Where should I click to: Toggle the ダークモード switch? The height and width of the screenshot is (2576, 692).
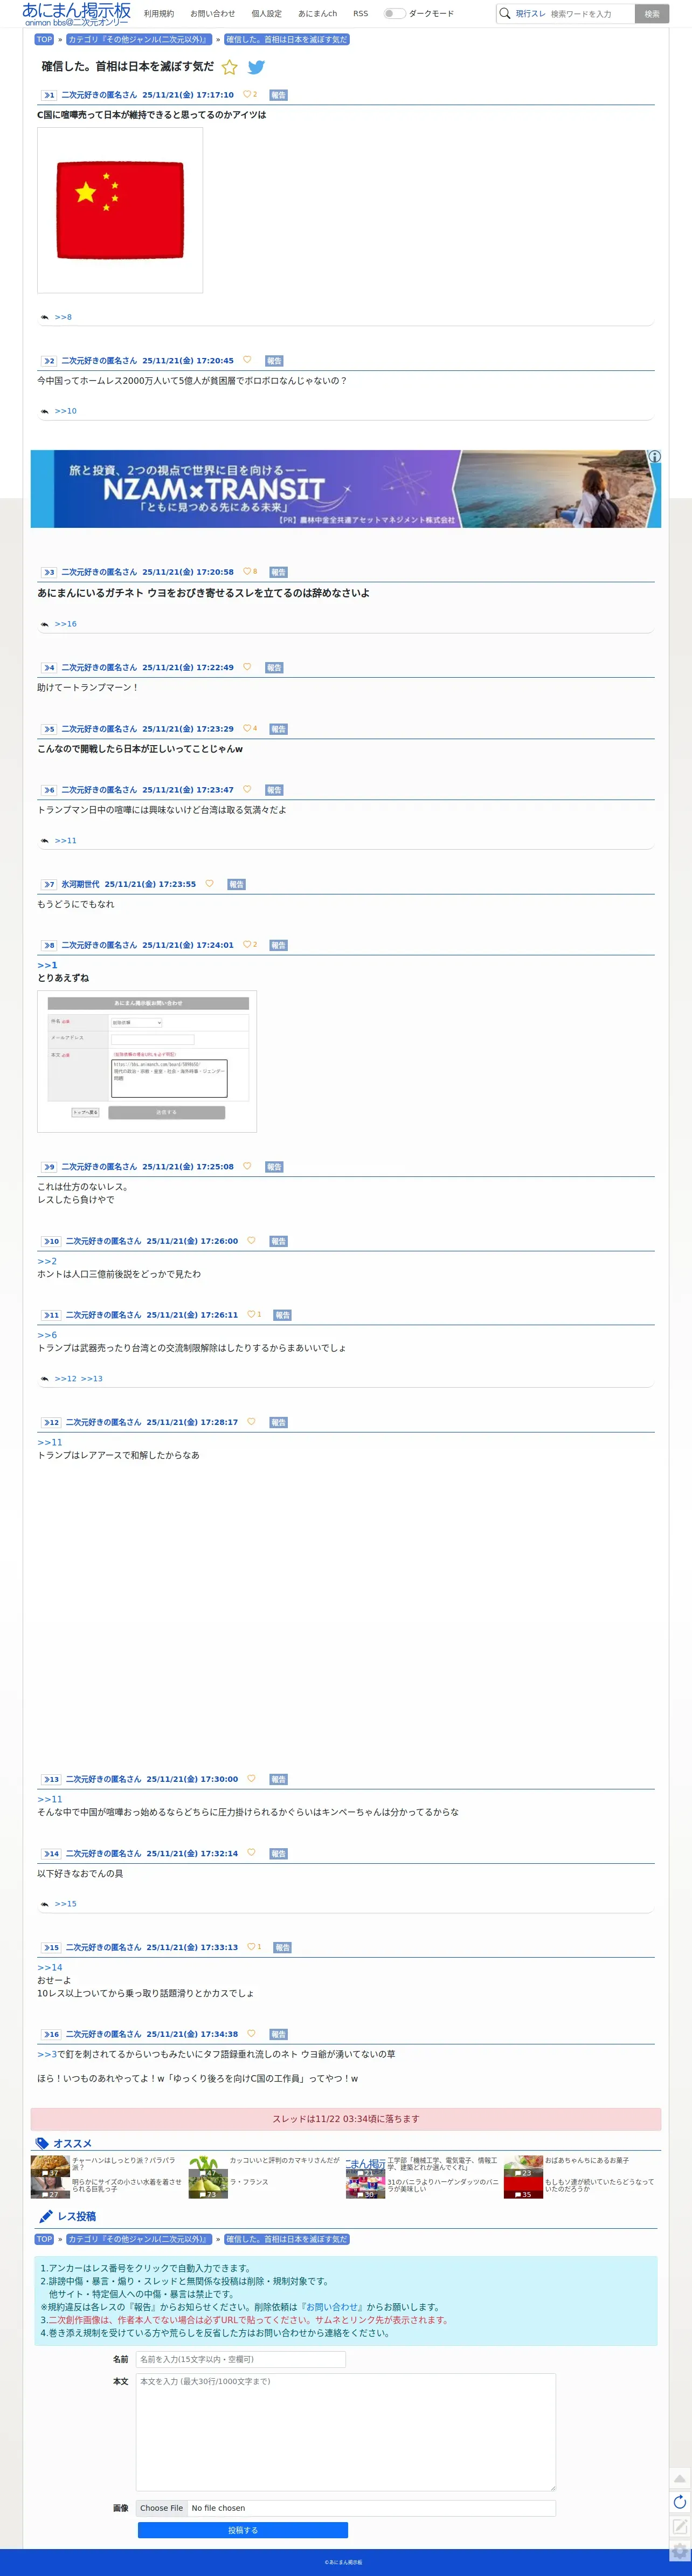(x=394, y=14)
